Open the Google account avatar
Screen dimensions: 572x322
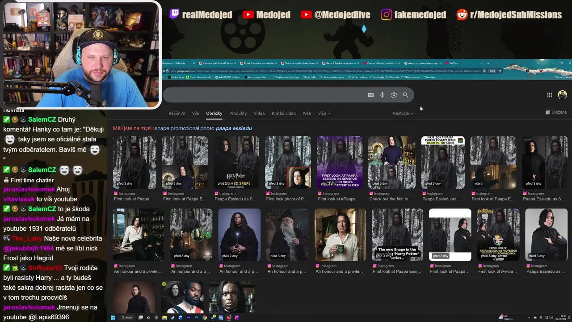click(x=562, y=95)
